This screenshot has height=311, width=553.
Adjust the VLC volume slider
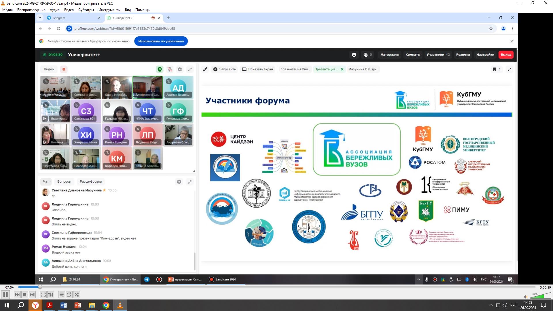click(541, 296)
